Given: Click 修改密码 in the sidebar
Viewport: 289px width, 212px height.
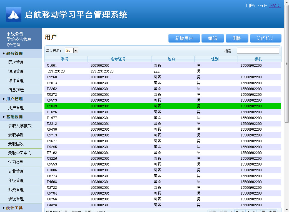Looking at the screenshot, I should coord(13,45).
